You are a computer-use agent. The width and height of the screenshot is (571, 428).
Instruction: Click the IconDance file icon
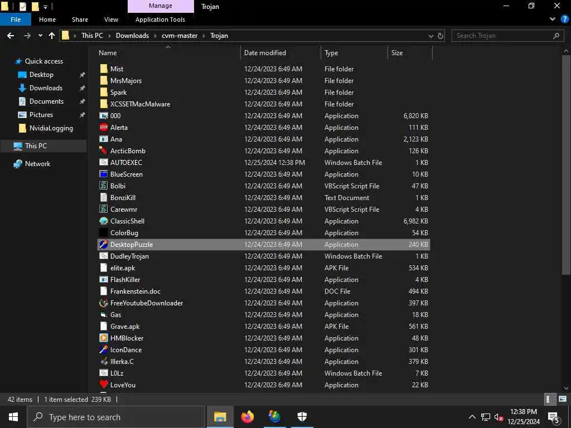(x=103, y=350)
